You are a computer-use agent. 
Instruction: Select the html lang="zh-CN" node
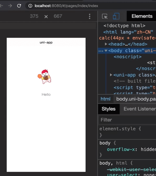tap(128, 32)
